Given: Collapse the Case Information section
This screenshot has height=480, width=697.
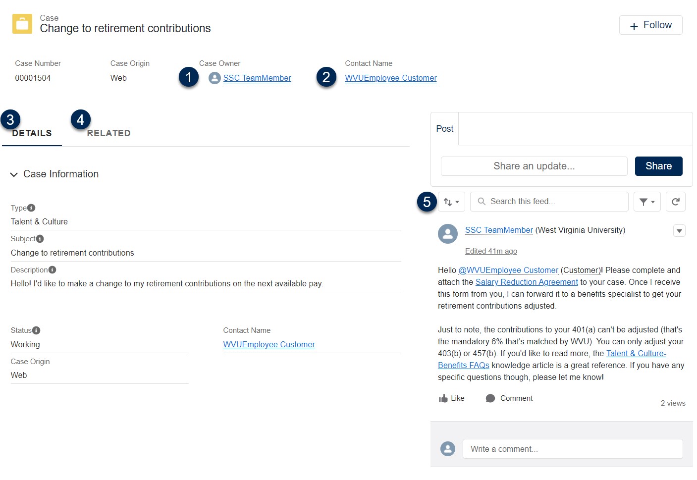Looking at the screenshot, I should (13, 174).
